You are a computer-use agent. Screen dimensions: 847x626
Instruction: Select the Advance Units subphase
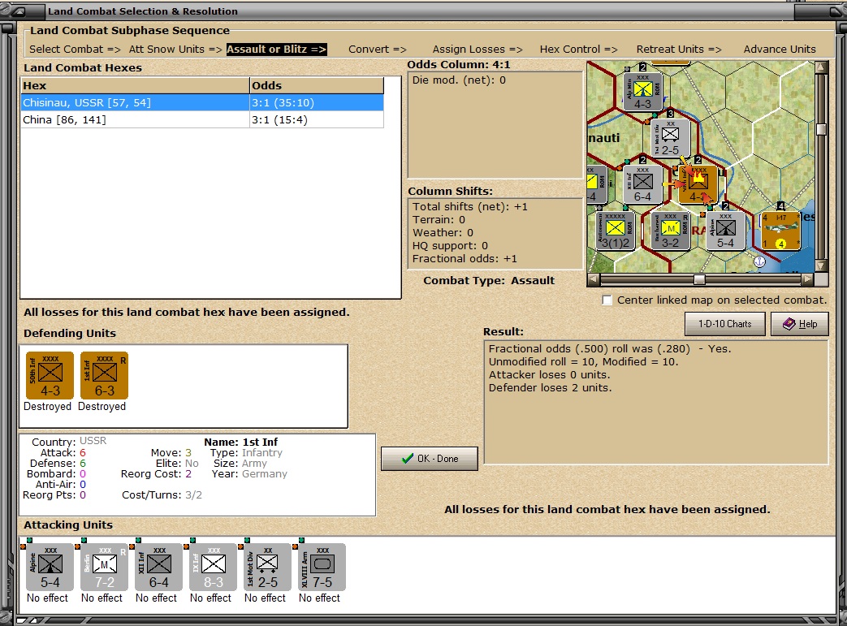780,50
